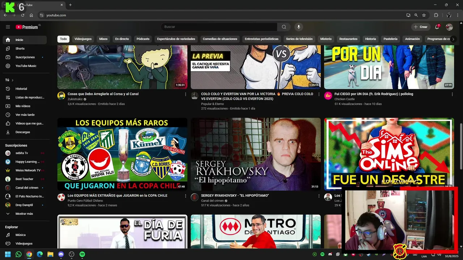
Task: Click the search magnifier button
Action: coord(284,27)
